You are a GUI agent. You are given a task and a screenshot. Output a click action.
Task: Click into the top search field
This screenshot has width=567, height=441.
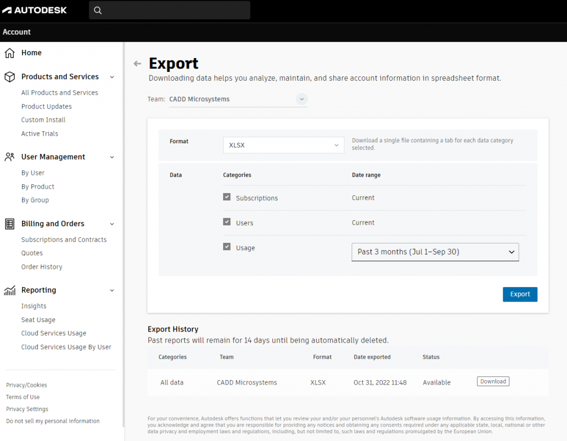tap(169, 10)
